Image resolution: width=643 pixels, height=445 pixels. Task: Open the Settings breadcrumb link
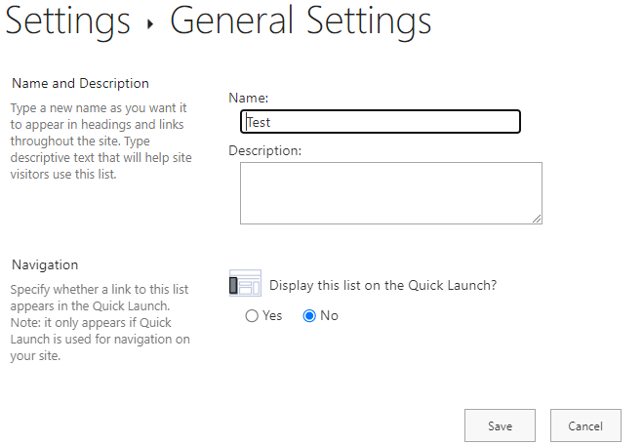point(67,20)
